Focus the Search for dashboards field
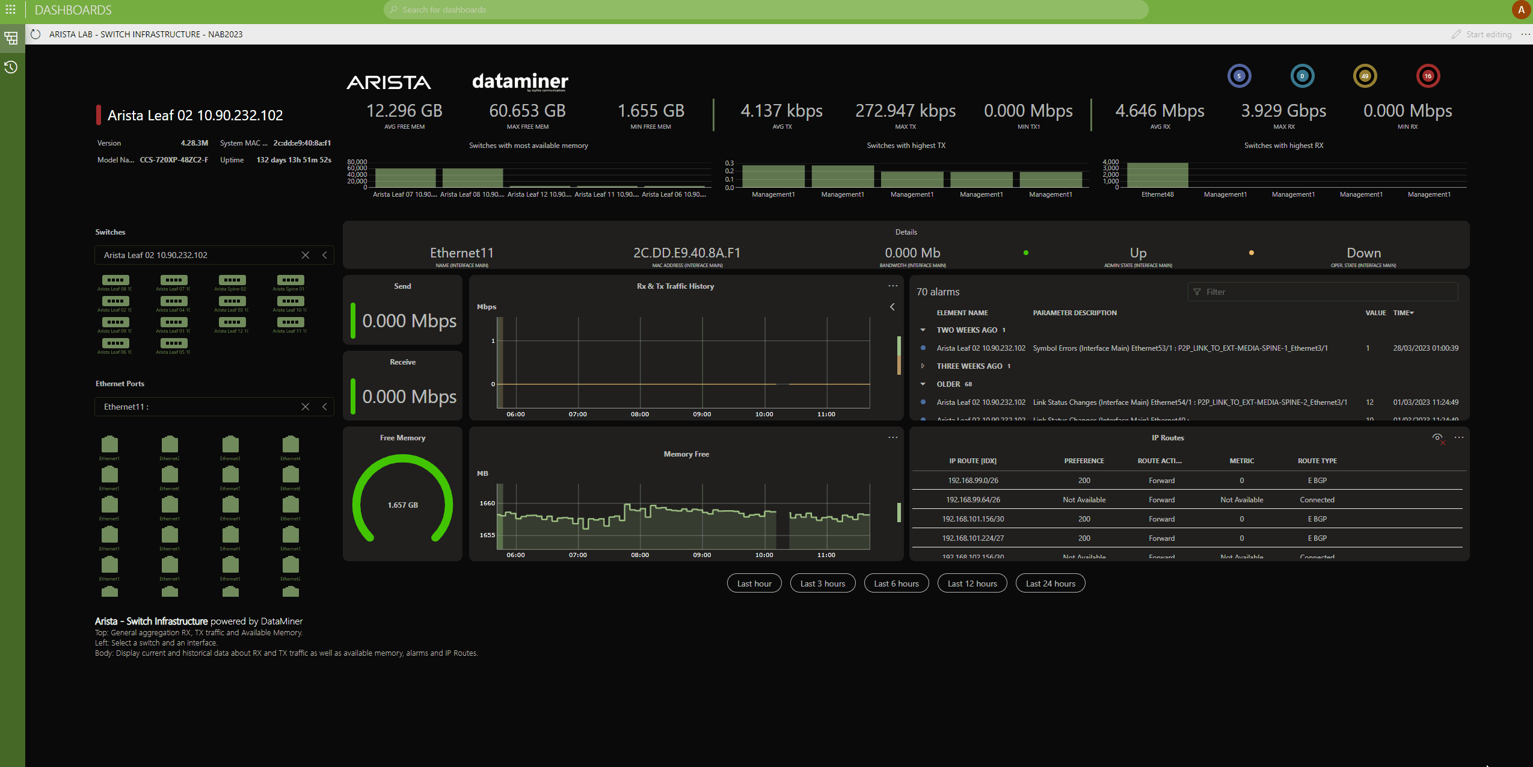This screenshot has width=1533, height=767. [x=766, y=10]
